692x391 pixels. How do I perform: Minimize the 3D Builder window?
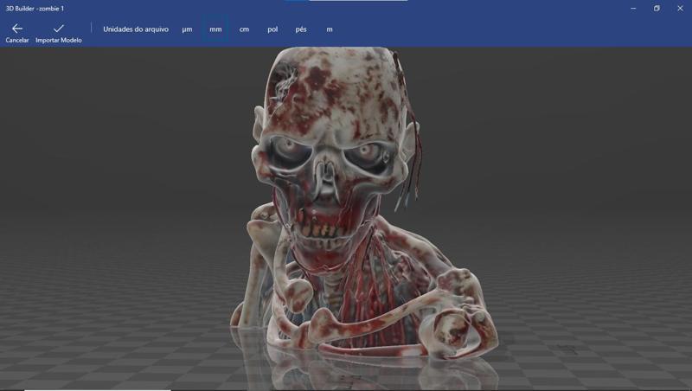pos(633,9)
